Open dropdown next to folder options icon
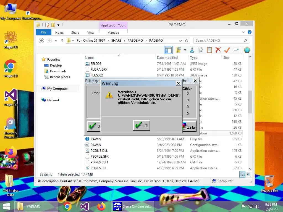This screenshot has width=283, height=212. coord(185,50)
